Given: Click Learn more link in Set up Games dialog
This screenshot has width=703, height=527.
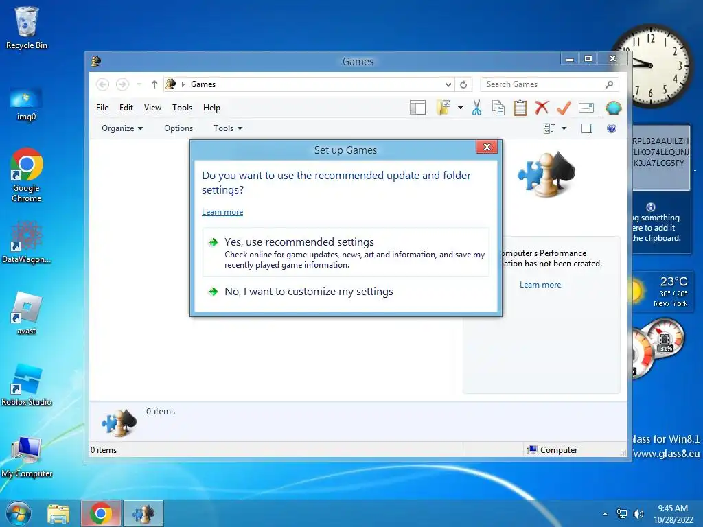Looking at the screenshot, I should pyautogui.click(x=222, y=212).
